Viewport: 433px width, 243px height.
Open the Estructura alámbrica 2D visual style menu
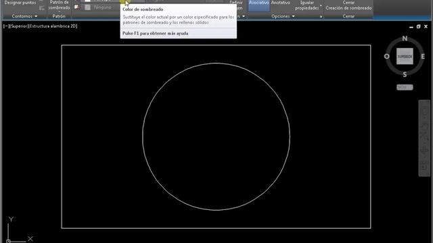coord(53,26)
